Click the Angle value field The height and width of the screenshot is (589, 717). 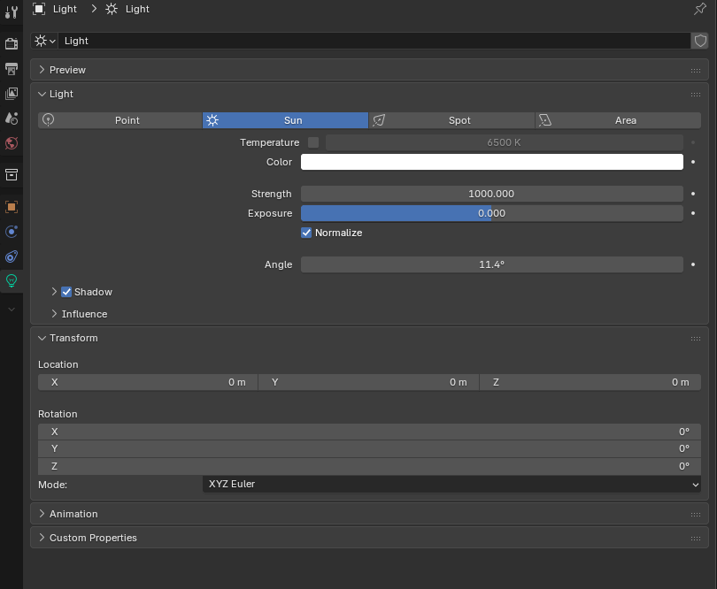[492, 264]
